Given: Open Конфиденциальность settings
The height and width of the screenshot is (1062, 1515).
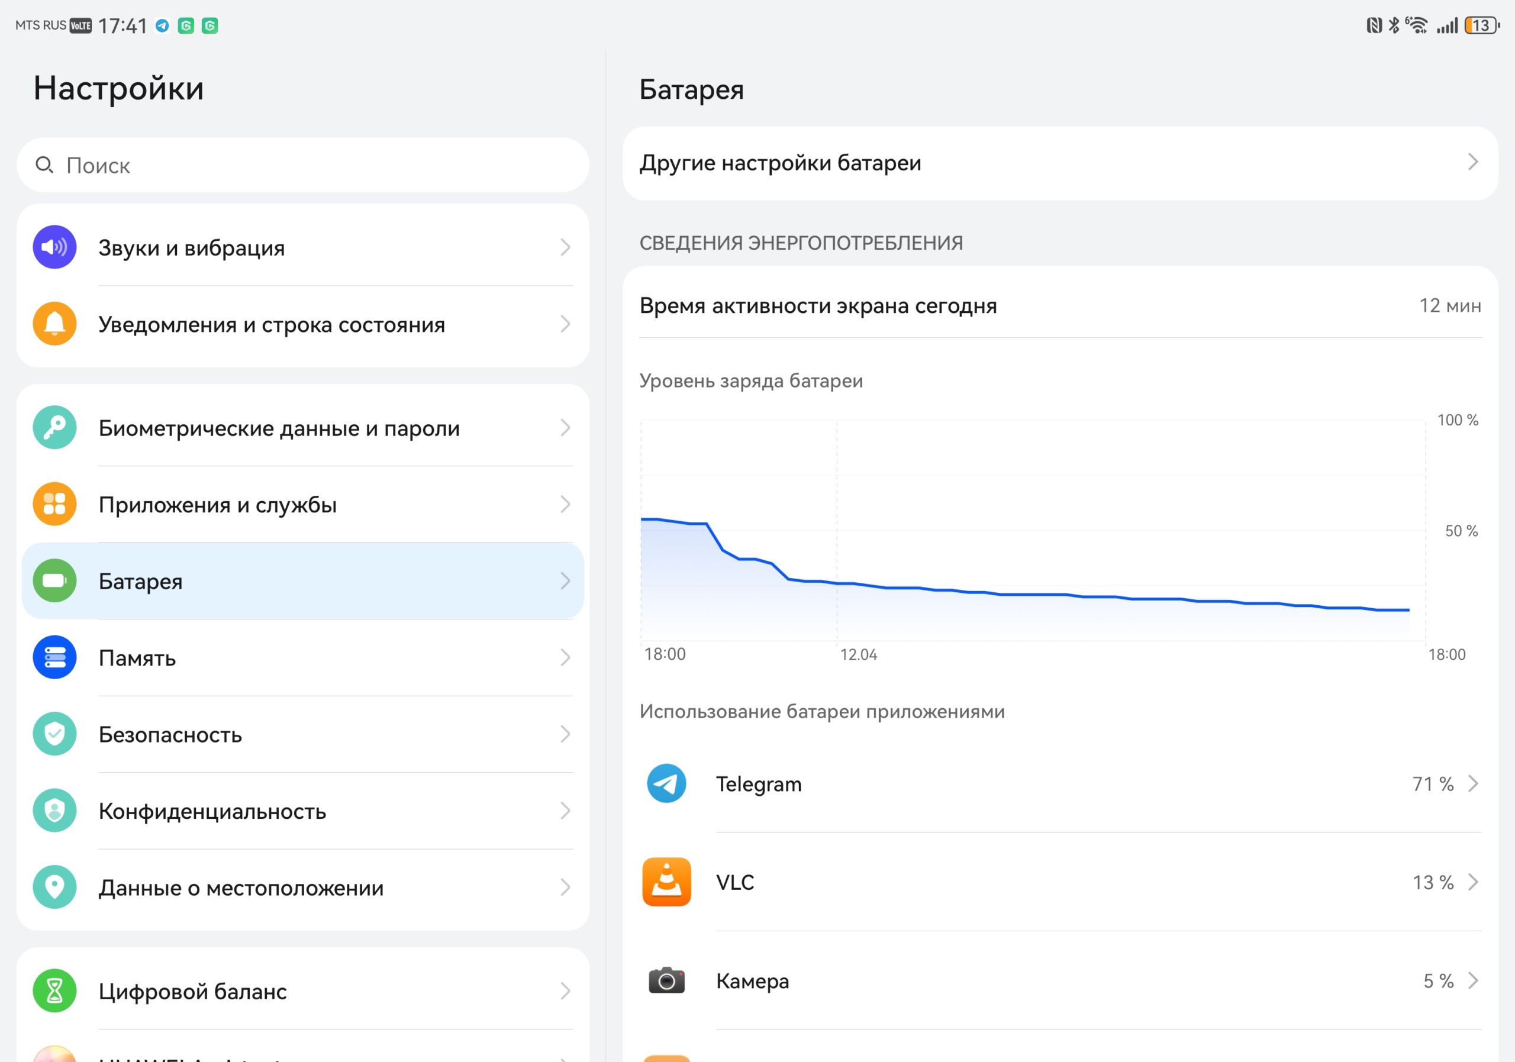Looking at the screenshot, I should 303,810.
